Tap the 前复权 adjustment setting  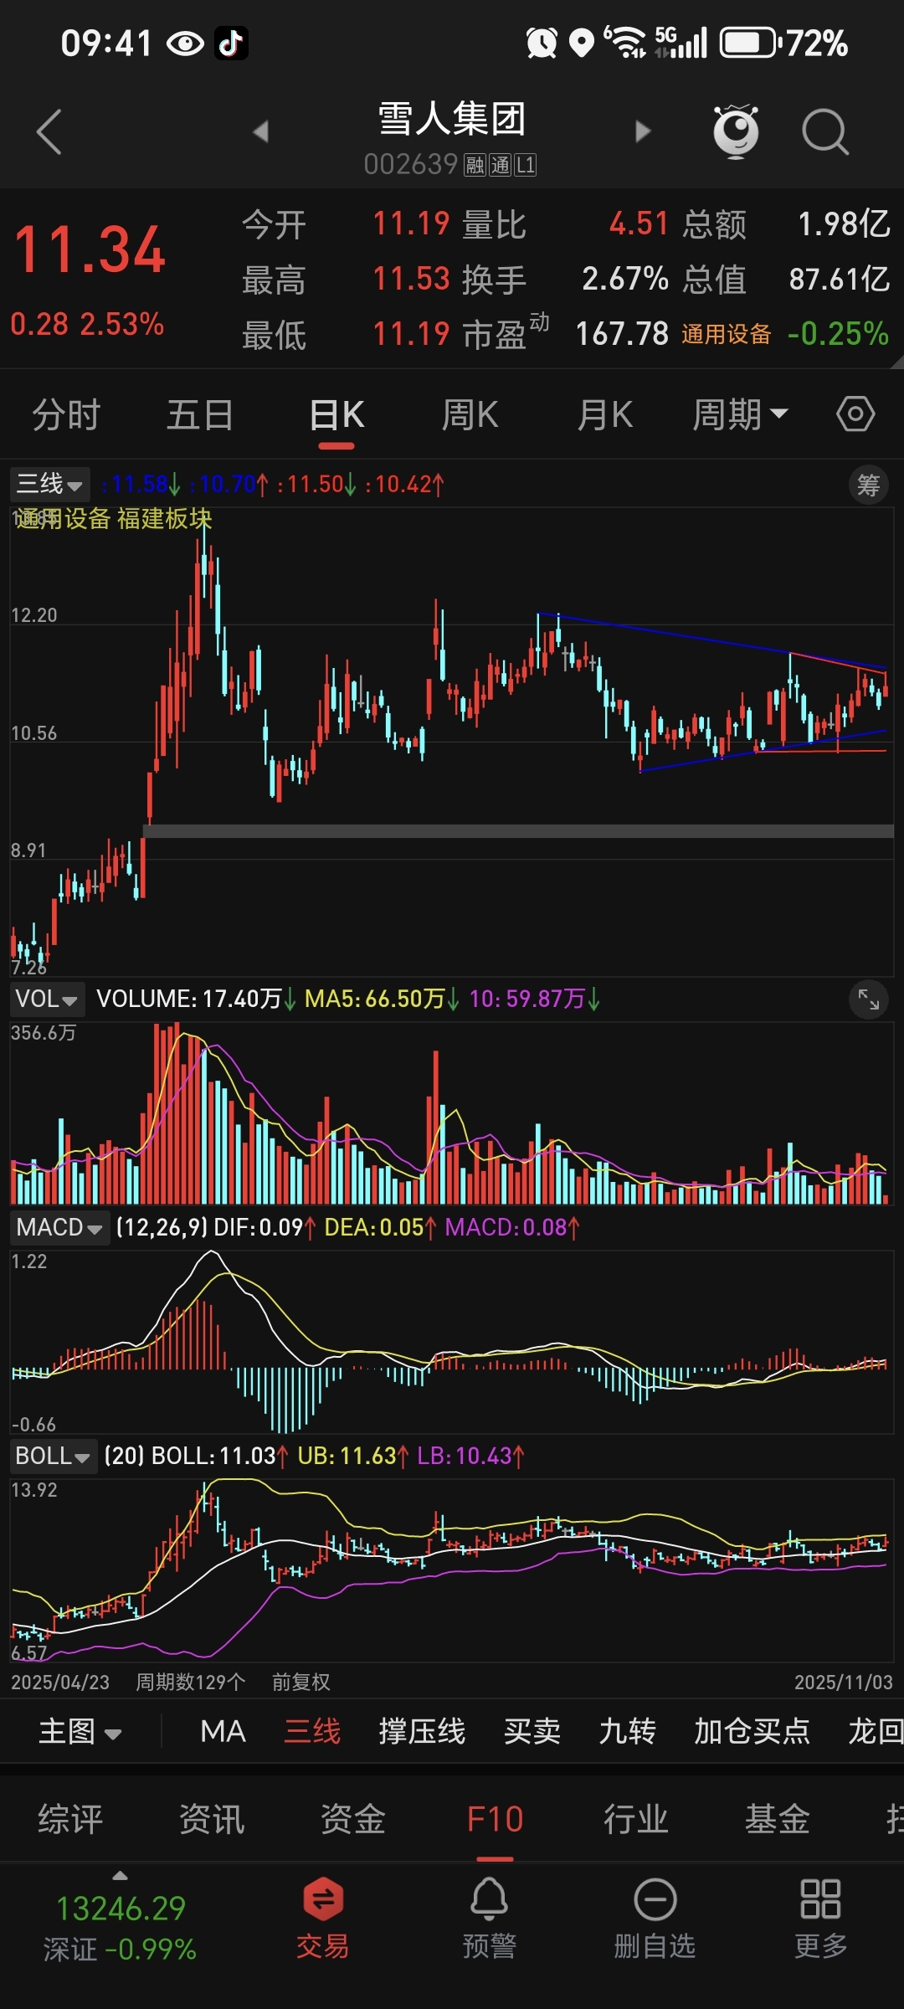coord(300,1682)
